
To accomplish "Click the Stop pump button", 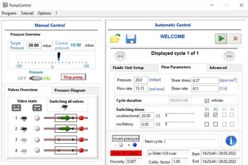I will coord(74,77).
